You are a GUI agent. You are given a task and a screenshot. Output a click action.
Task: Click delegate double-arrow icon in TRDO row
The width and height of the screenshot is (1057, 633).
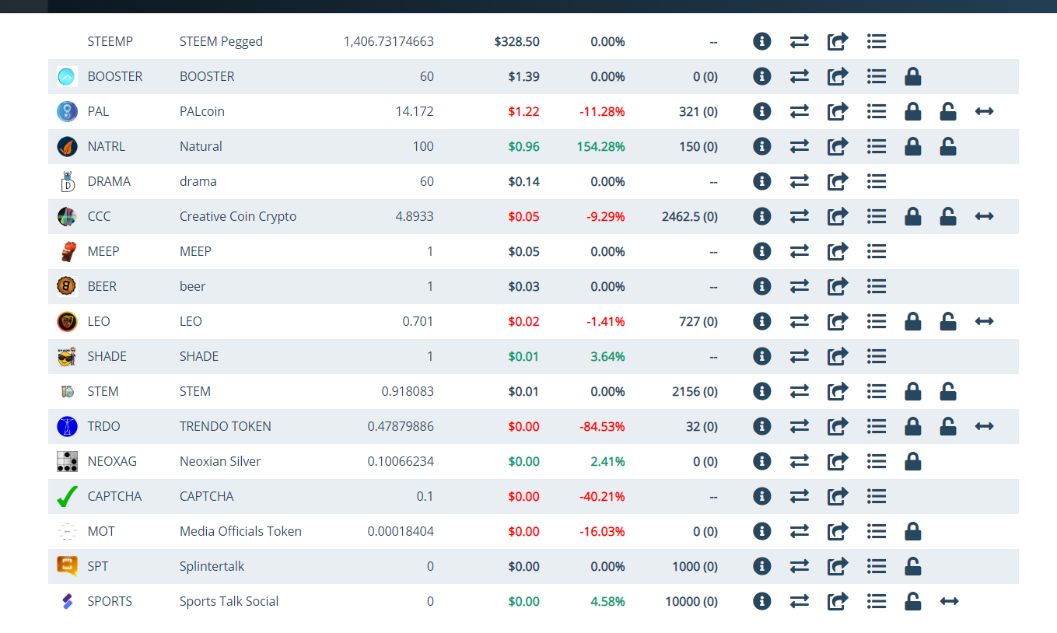coord(985,426)
